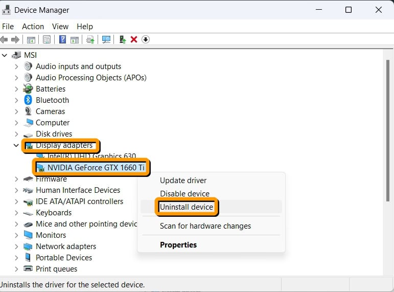Collapse the Display adapters category
Viewport: 394px width, 292px height.
click(x=16, y=145)
